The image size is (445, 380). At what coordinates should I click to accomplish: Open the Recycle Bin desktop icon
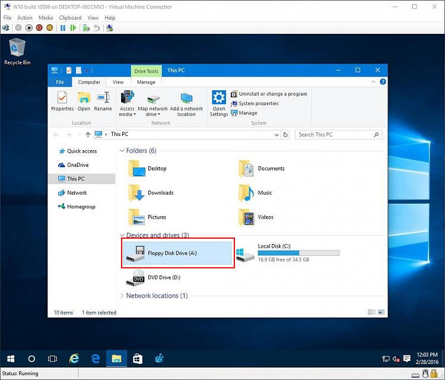pyautogui.click(x=17, y=52)
